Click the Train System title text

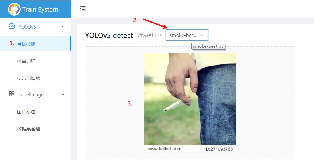[x=40, y=9]
